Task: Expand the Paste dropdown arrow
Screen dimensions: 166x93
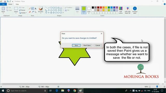Action: pyautogui.click(x=3, y=13)
